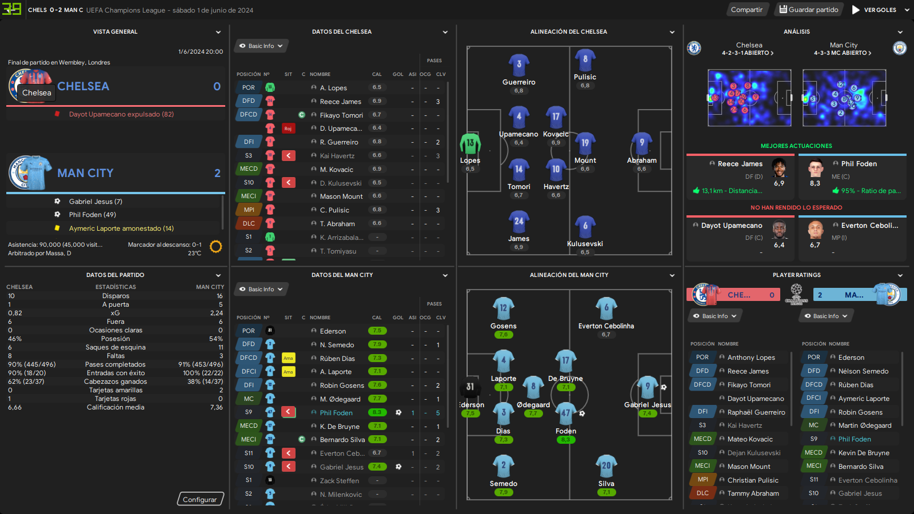Click the captain icon beside Bernardo Silva
The height and width of the screenshot is (514, 914).
pyautogui.click(x=302, y=439)
